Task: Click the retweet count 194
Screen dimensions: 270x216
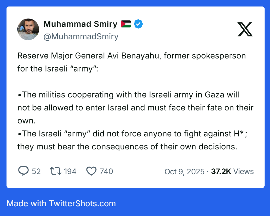Action: [x=70, y=171]
